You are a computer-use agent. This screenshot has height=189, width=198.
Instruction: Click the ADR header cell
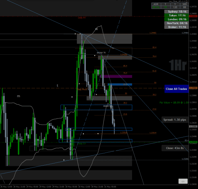pyautogui.click(x=156, y=4)
